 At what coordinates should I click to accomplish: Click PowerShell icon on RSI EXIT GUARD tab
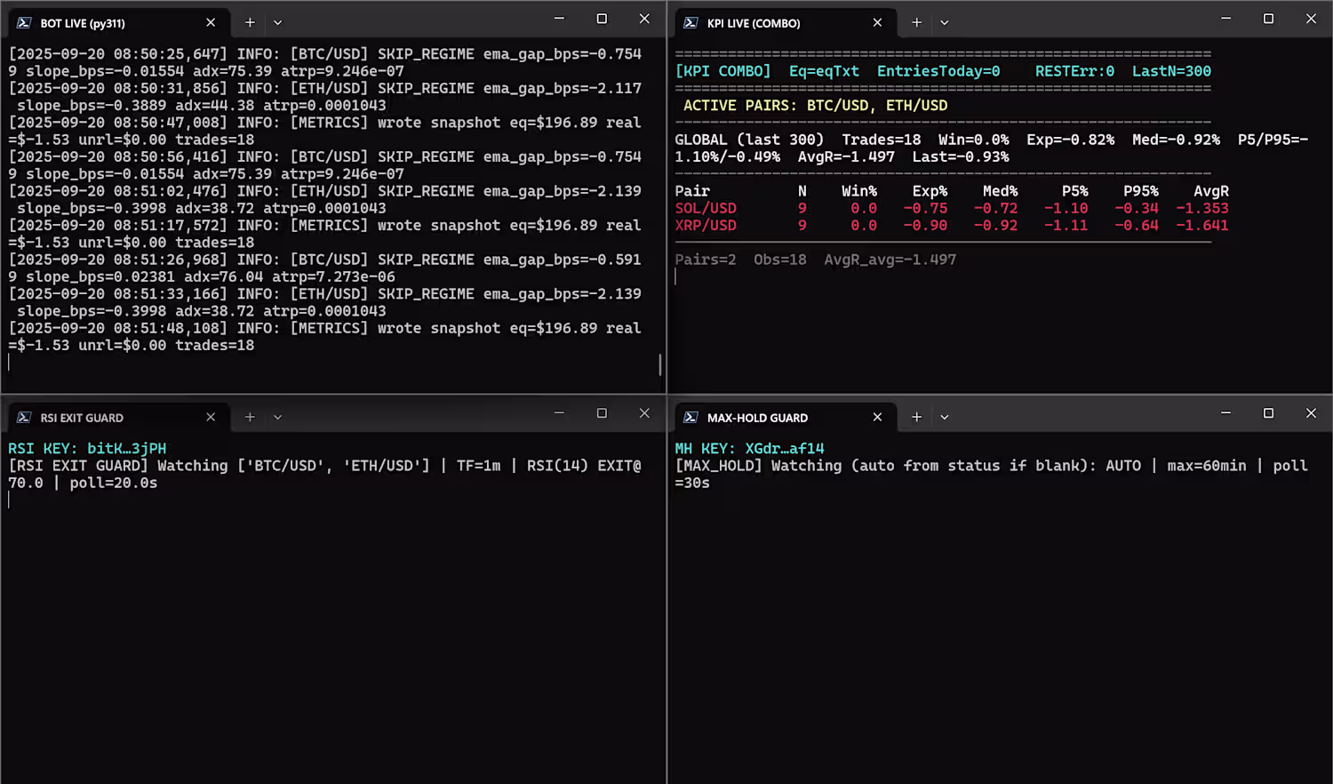point(24,418)
